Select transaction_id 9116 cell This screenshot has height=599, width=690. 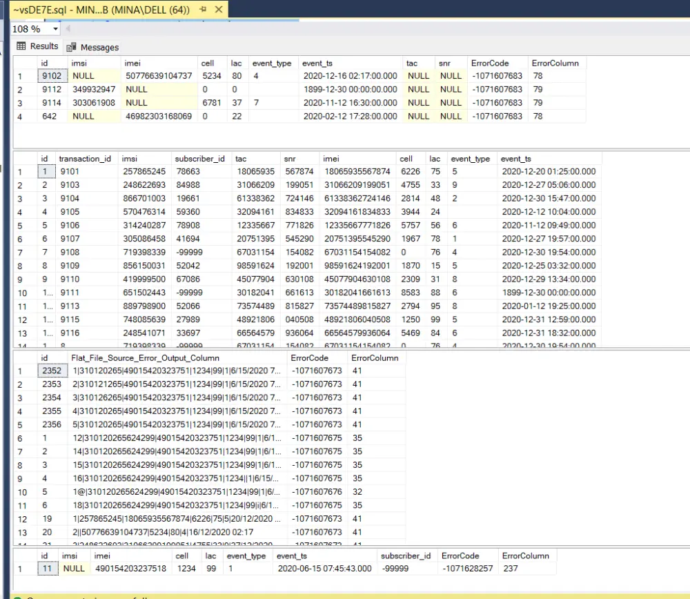tap(87, 333)
